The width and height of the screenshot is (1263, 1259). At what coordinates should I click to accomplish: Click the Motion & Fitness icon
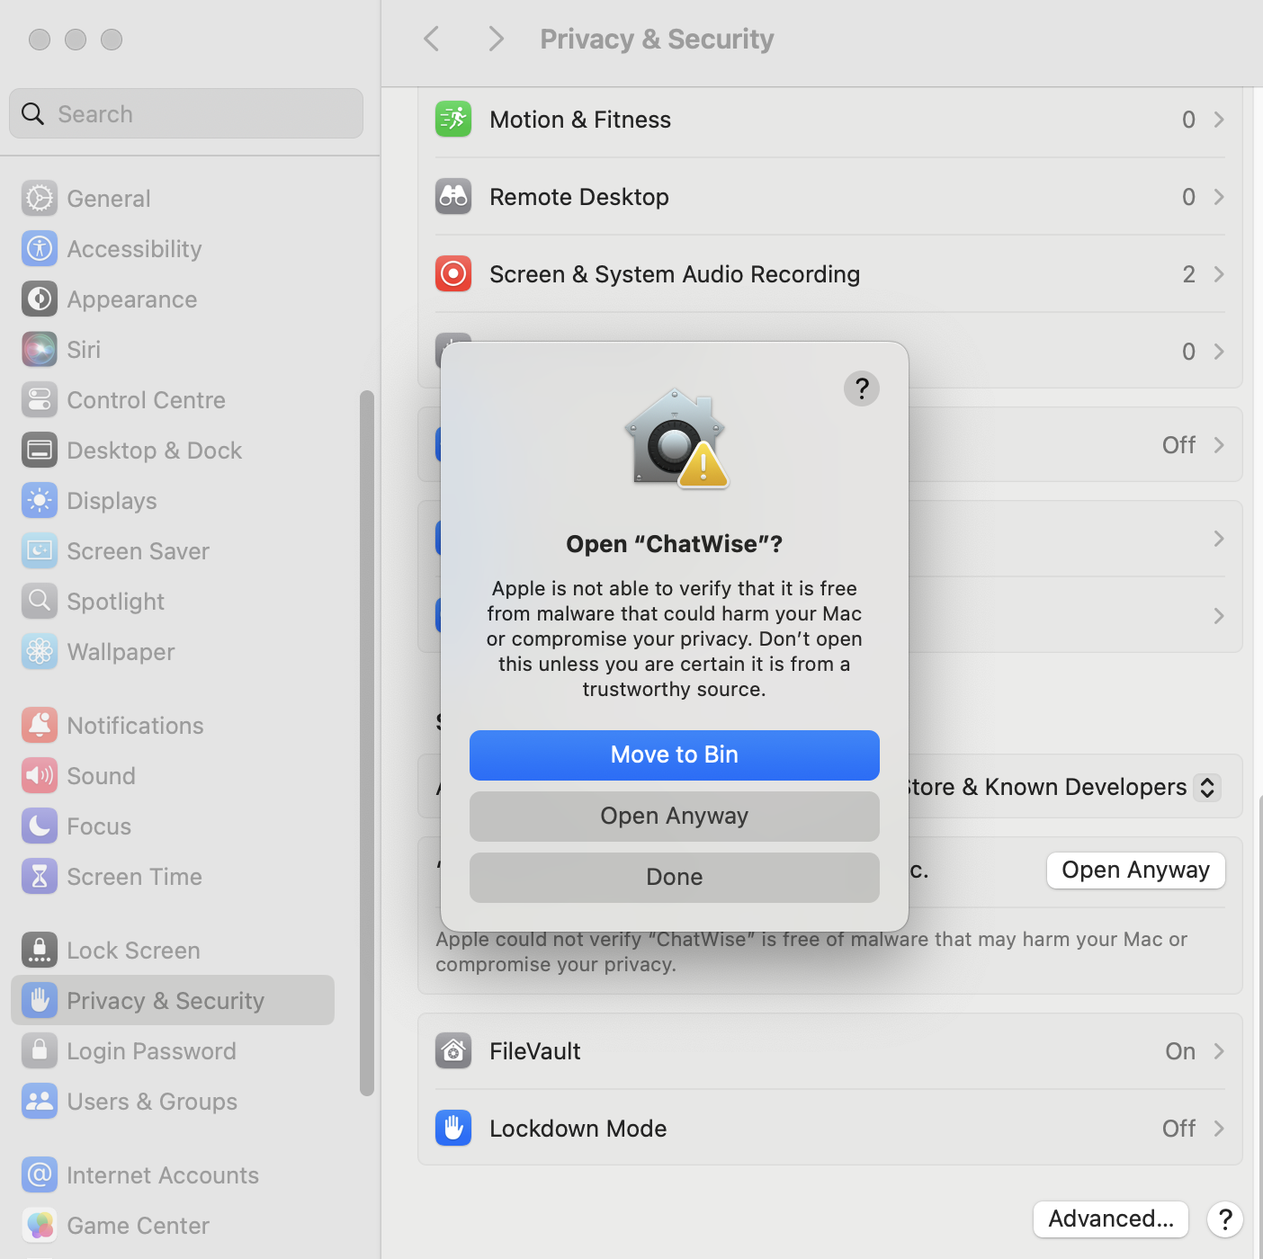coord(453,120)
